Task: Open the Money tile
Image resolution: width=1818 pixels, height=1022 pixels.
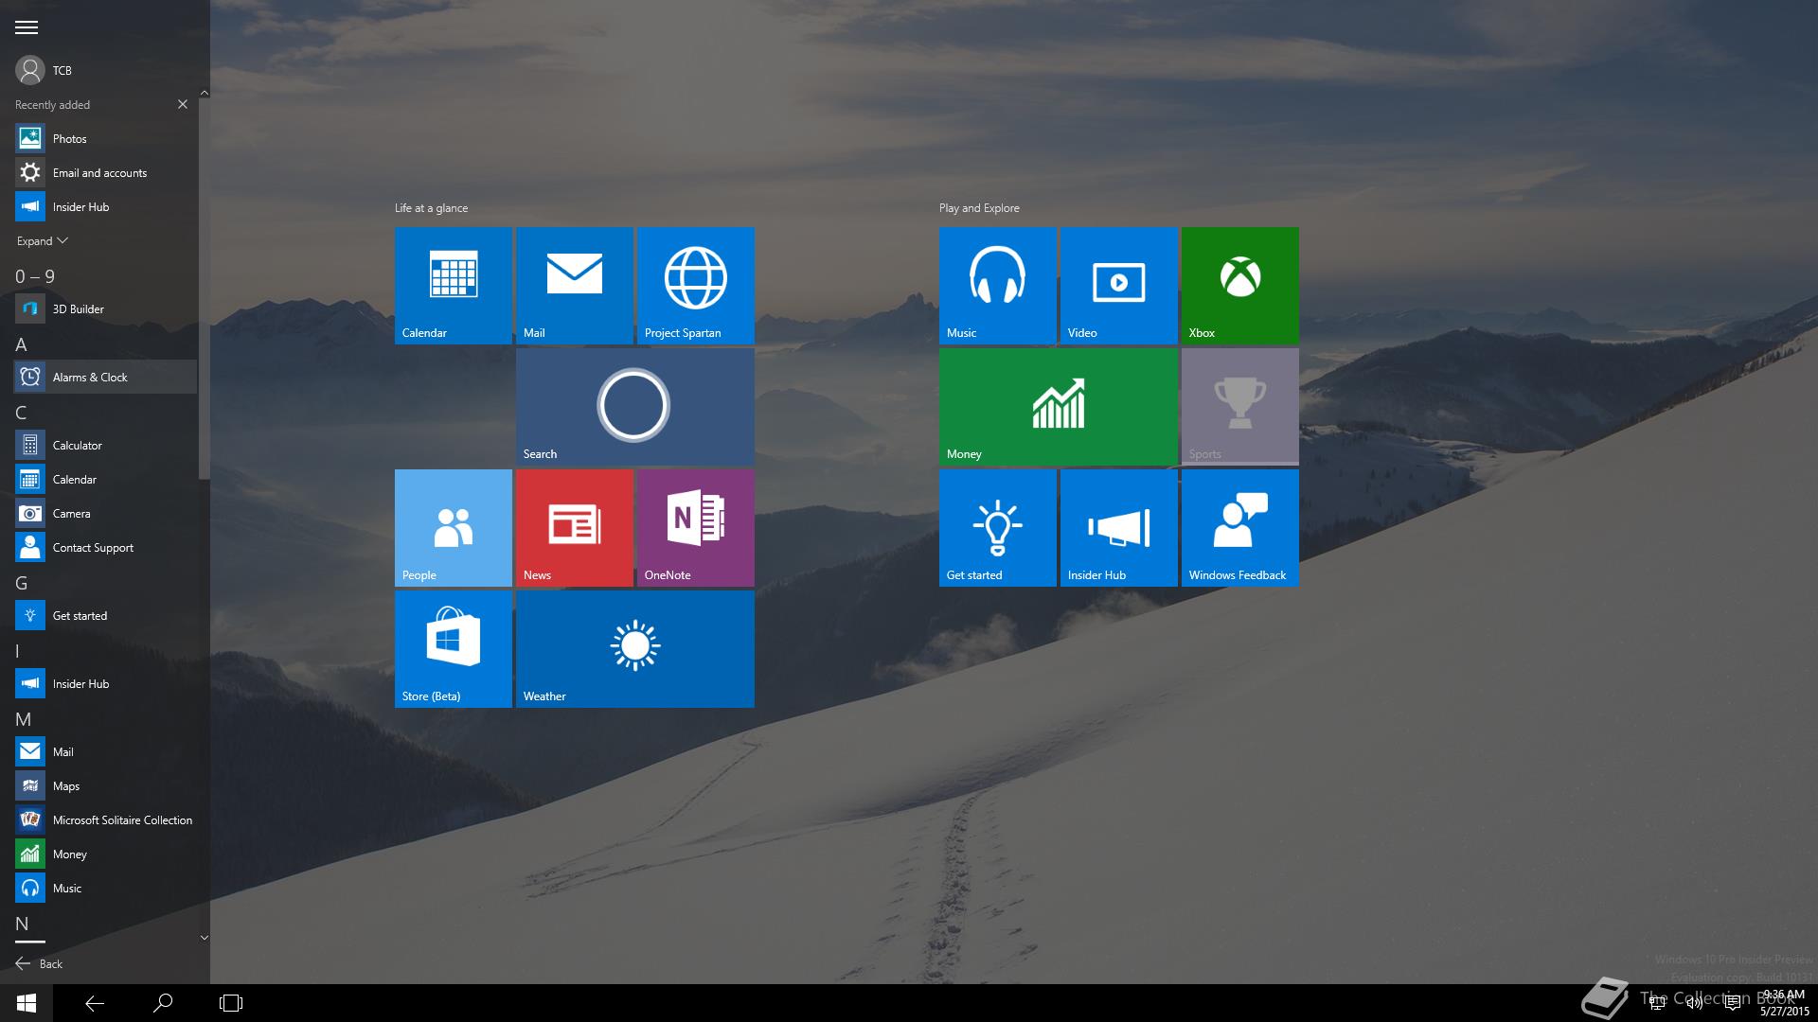Action: point(1058,406)
